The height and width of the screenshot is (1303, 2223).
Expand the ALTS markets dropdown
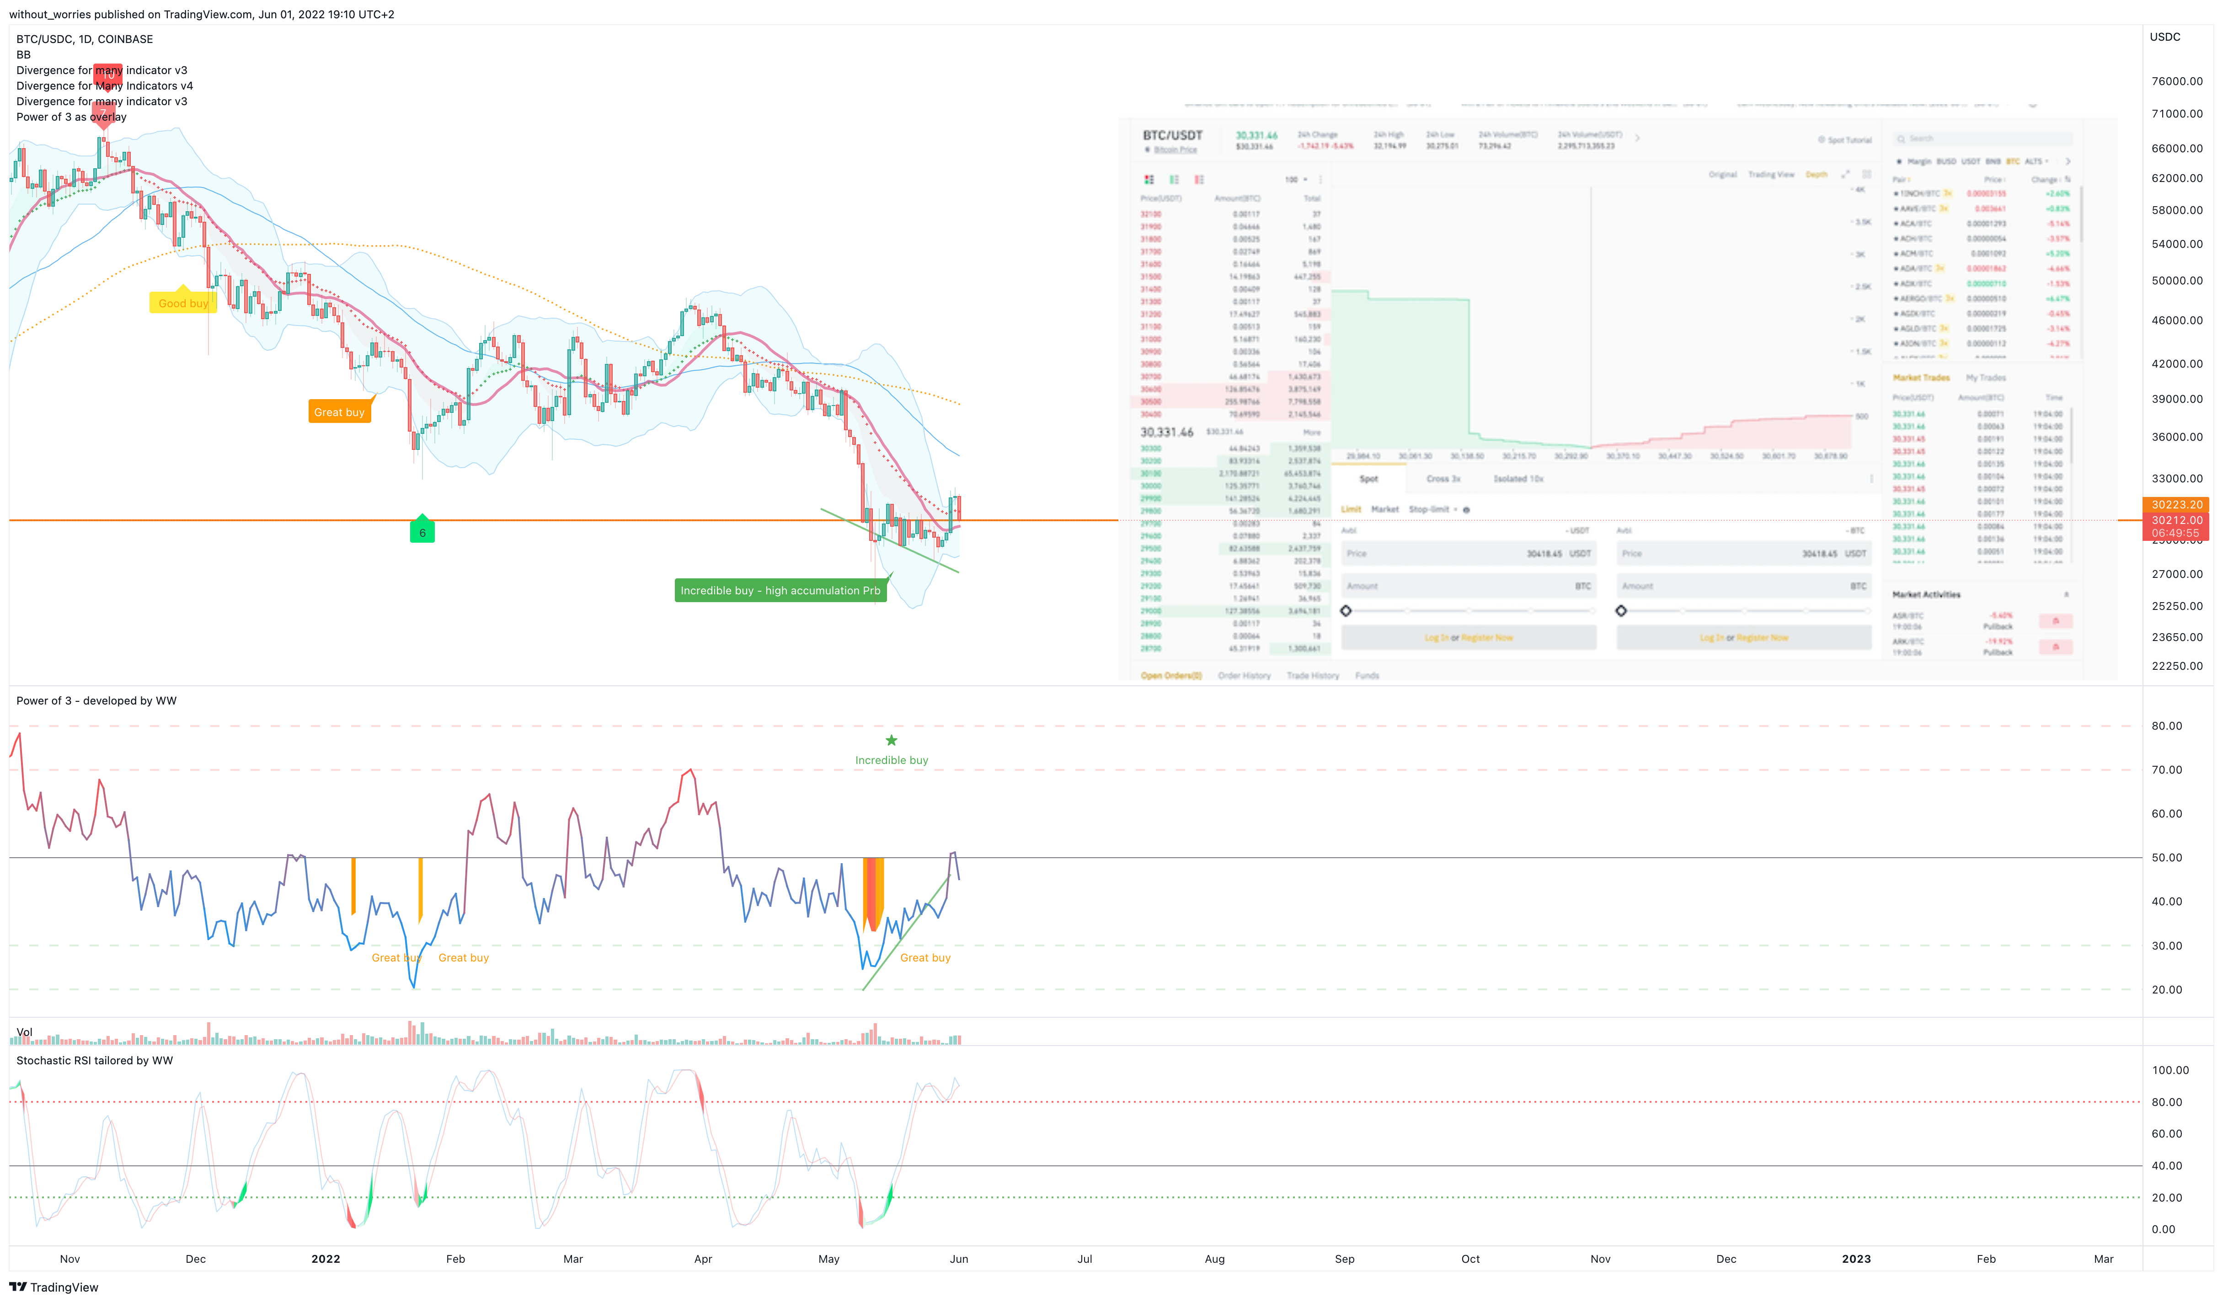2036,161
